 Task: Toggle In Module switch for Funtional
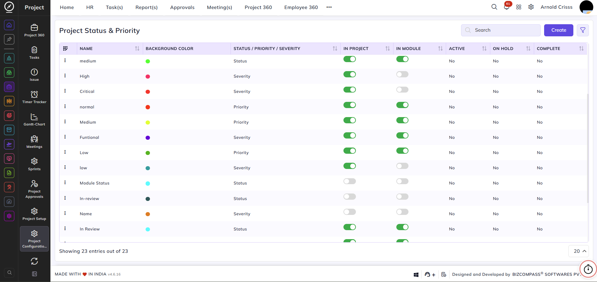(x=402, y=135)
